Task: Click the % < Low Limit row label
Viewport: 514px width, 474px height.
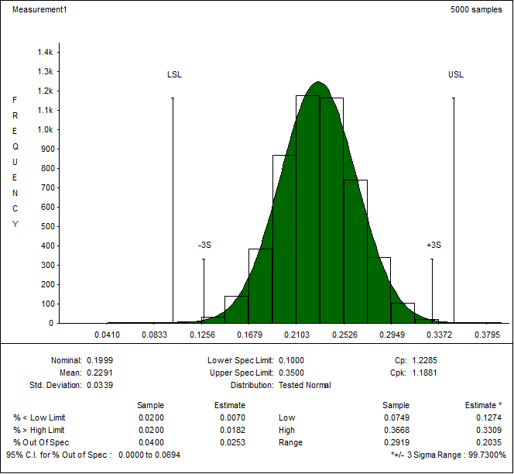Action: pos(39,418)
